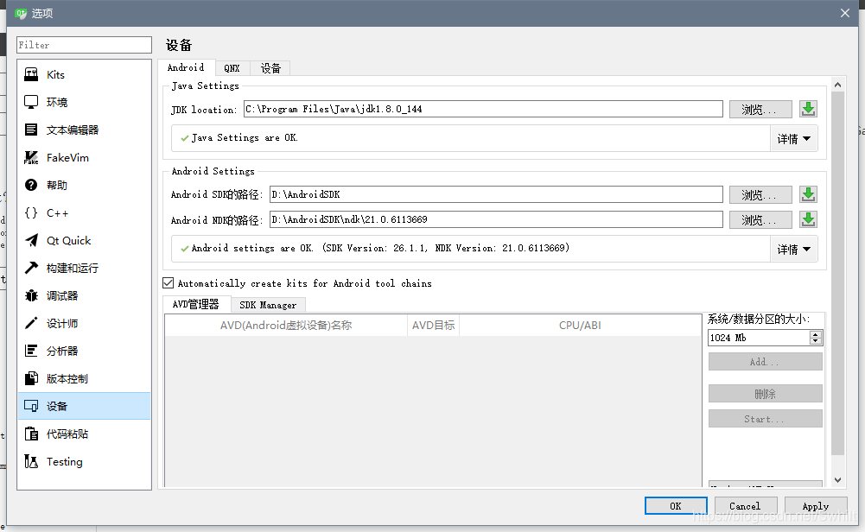865x532 pixels.
Task: Expand the Java Settings 详情 dropdown
Action: (x=793, y=138)
